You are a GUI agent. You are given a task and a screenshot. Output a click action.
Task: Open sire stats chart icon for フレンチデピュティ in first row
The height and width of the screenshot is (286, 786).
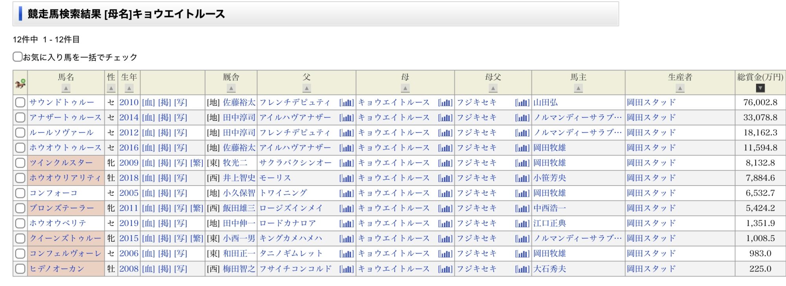click(346, 103)
